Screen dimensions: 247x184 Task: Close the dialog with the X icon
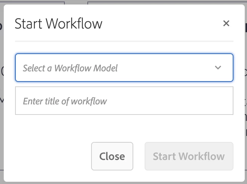[x=226, y=24]
